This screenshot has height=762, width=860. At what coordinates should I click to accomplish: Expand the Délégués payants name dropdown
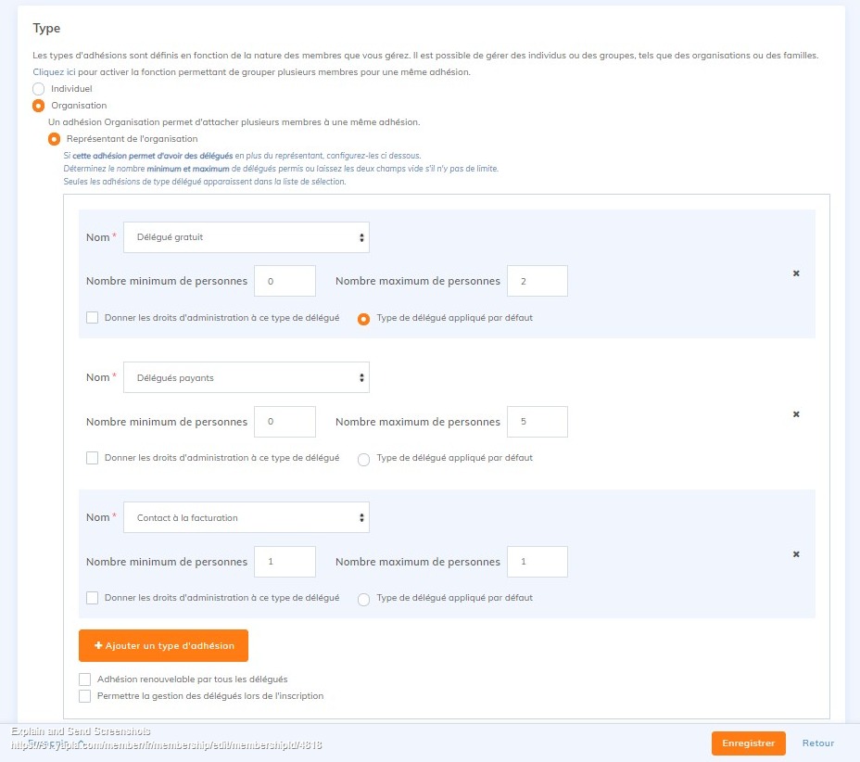(247, 378)
